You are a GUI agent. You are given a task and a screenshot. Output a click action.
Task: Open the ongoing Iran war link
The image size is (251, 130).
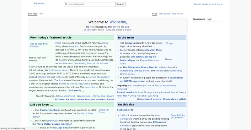[132, 86]
